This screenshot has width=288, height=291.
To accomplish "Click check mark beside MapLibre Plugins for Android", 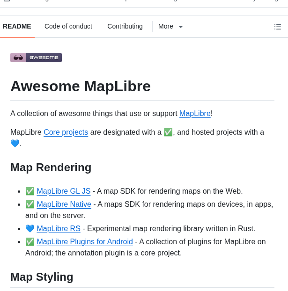I will (x=30, y=242).
